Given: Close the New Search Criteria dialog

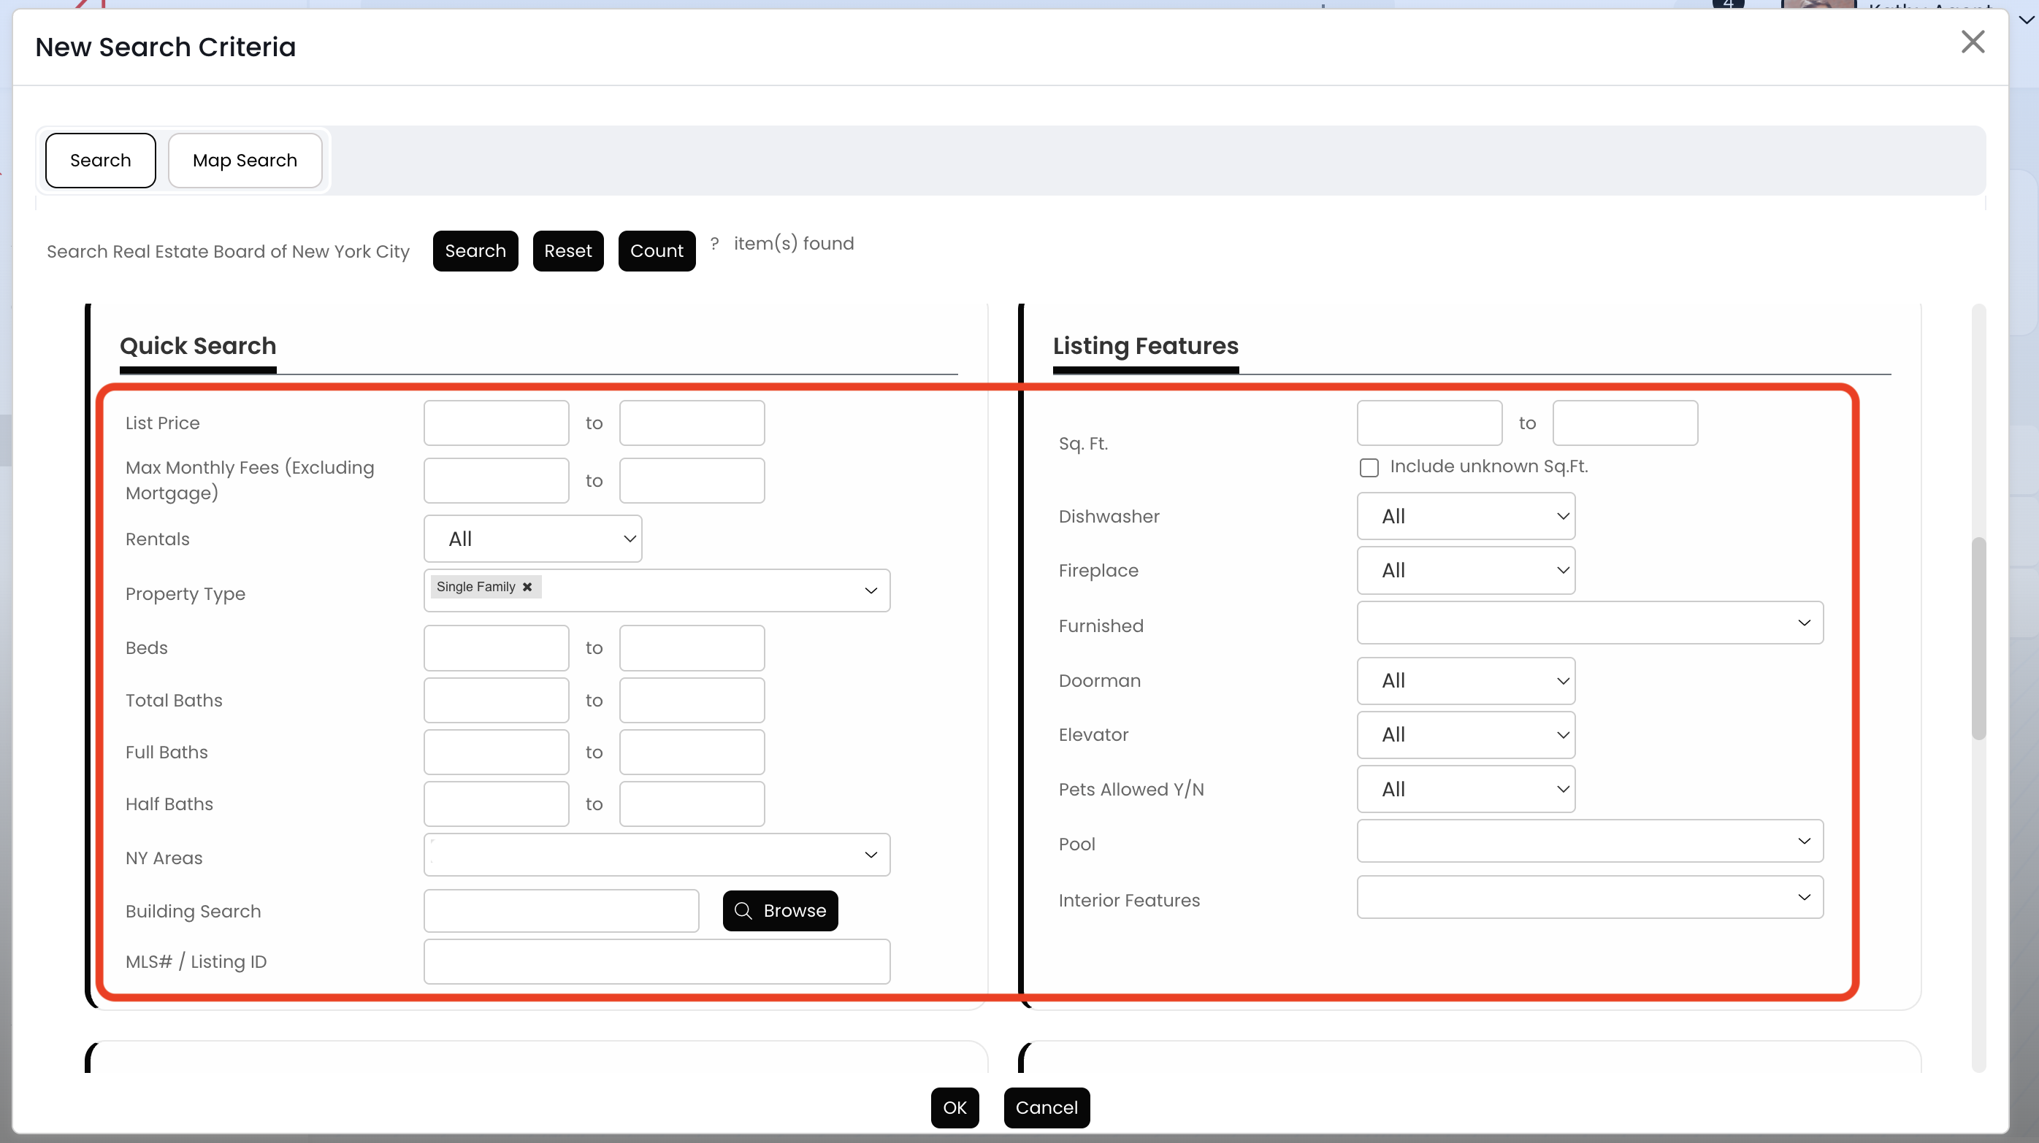Looking at the screenshot, I should pos(1973,42).
